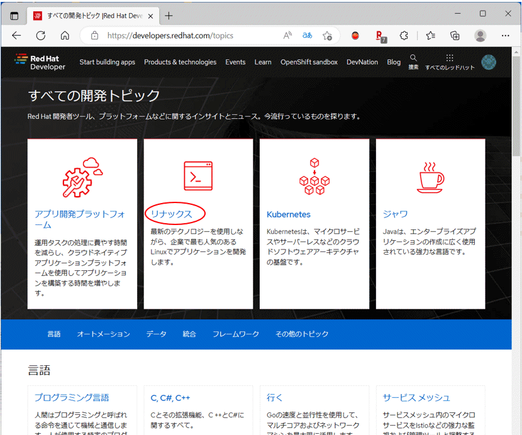The width and height of the screenshot is (522, 435).
Task: Open the red round extension icon
Action: (355, 35)
